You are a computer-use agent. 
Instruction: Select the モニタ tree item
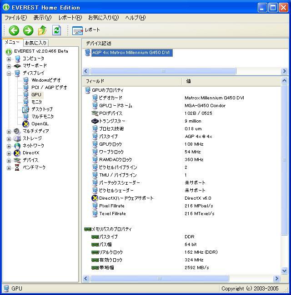36,102
